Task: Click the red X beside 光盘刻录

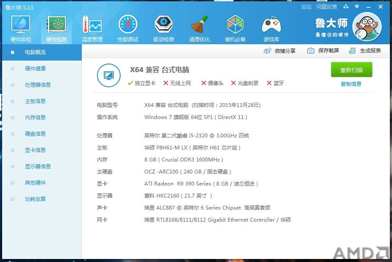Action: tap(233, 83)
